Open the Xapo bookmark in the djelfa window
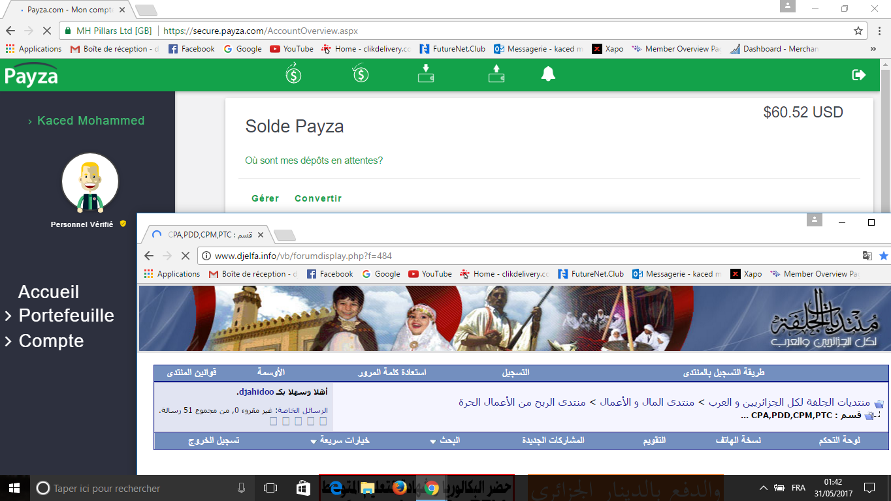This screenshot has width=891, height=501. pyautogui.click(x=746, y=274)
